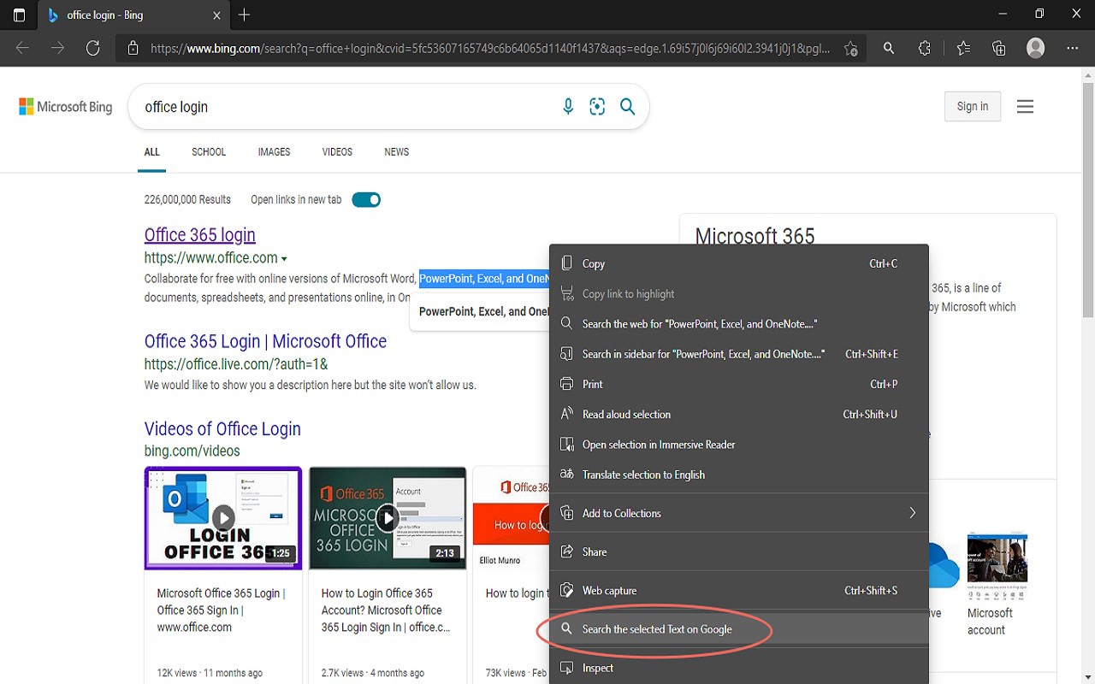Submit the search using Bing's magnifier icon

click(628, 107)
